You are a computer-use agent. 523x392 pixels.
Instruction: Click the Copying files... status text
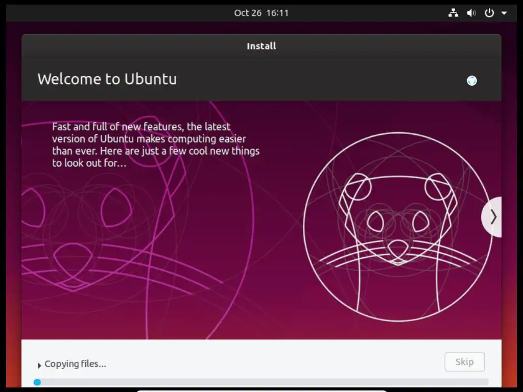tap(76, 364)
